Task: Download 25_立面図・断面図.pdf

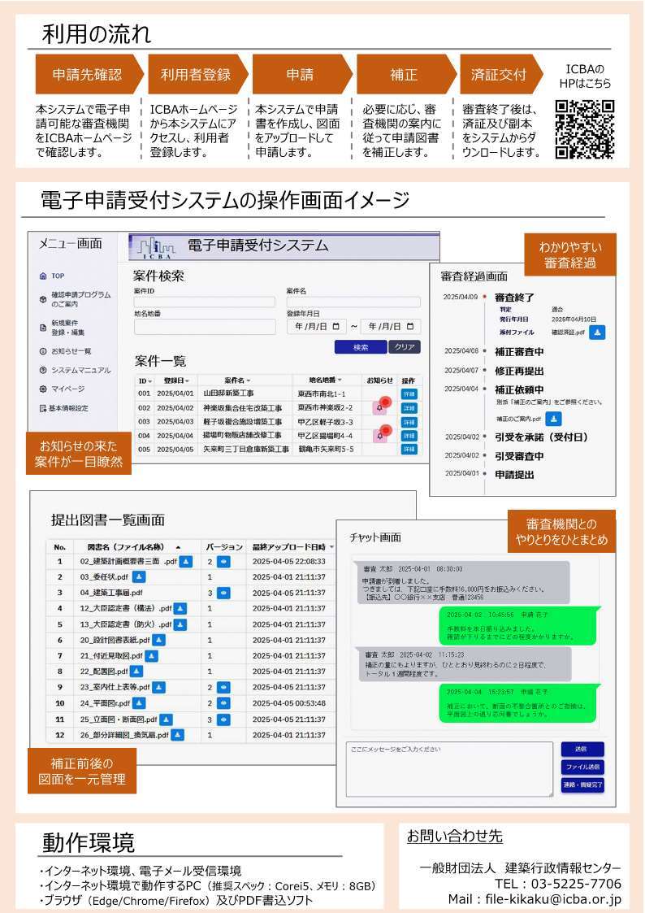Action: tap(166, 720)
